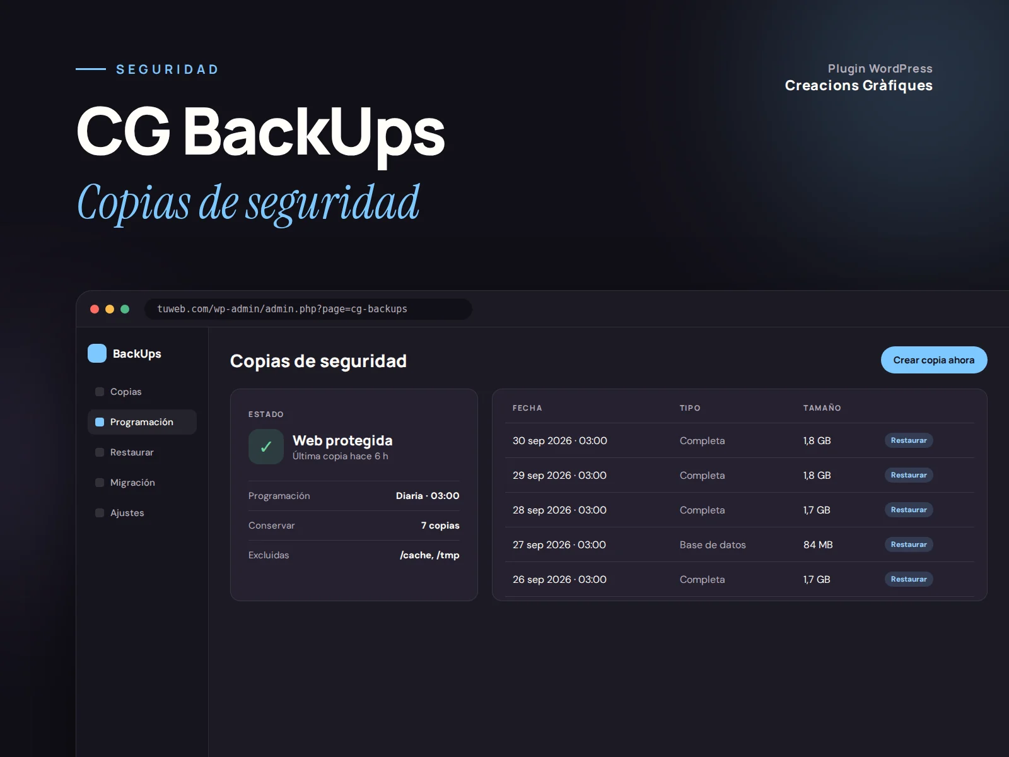
Task: Restore the 27 sep 2026 database backup
Action: point(909,544)
